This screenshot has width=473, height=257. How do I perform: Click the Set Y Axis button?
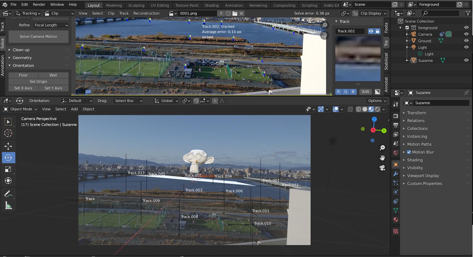(53, 88)
